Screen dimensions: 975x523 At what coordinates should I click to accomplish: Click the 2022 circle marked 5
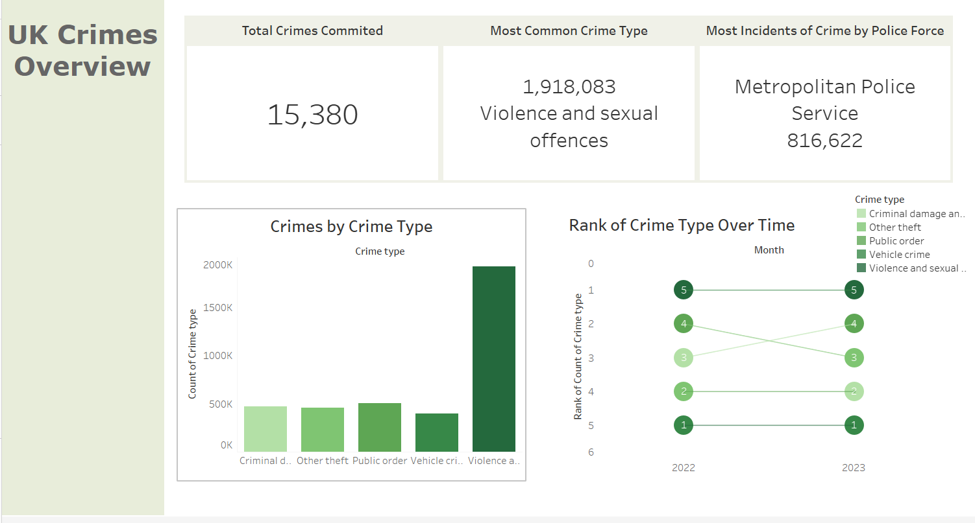pos(684,290)
